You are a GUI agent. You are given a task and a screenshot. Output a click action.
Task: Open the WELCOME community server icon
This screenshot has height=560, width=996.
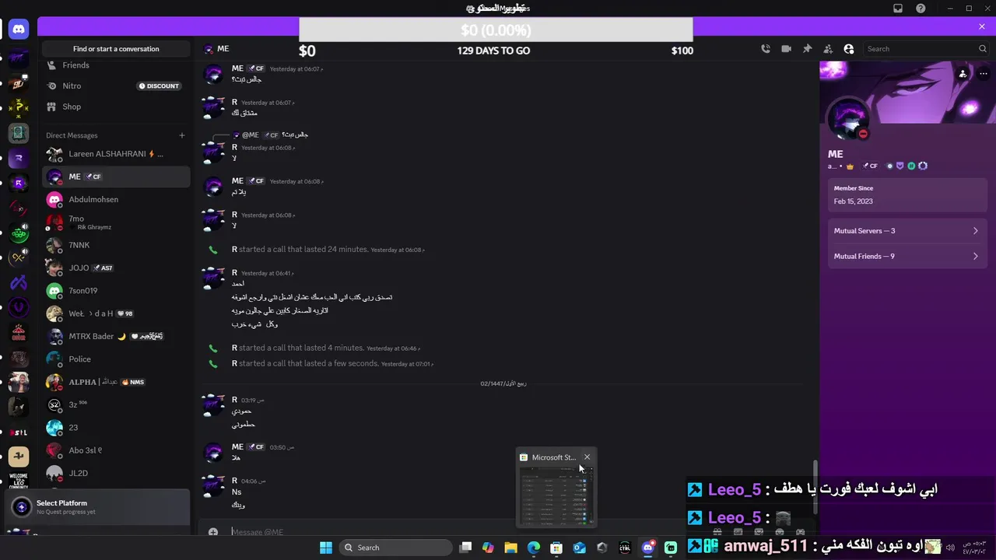click(x=19, y=481)
